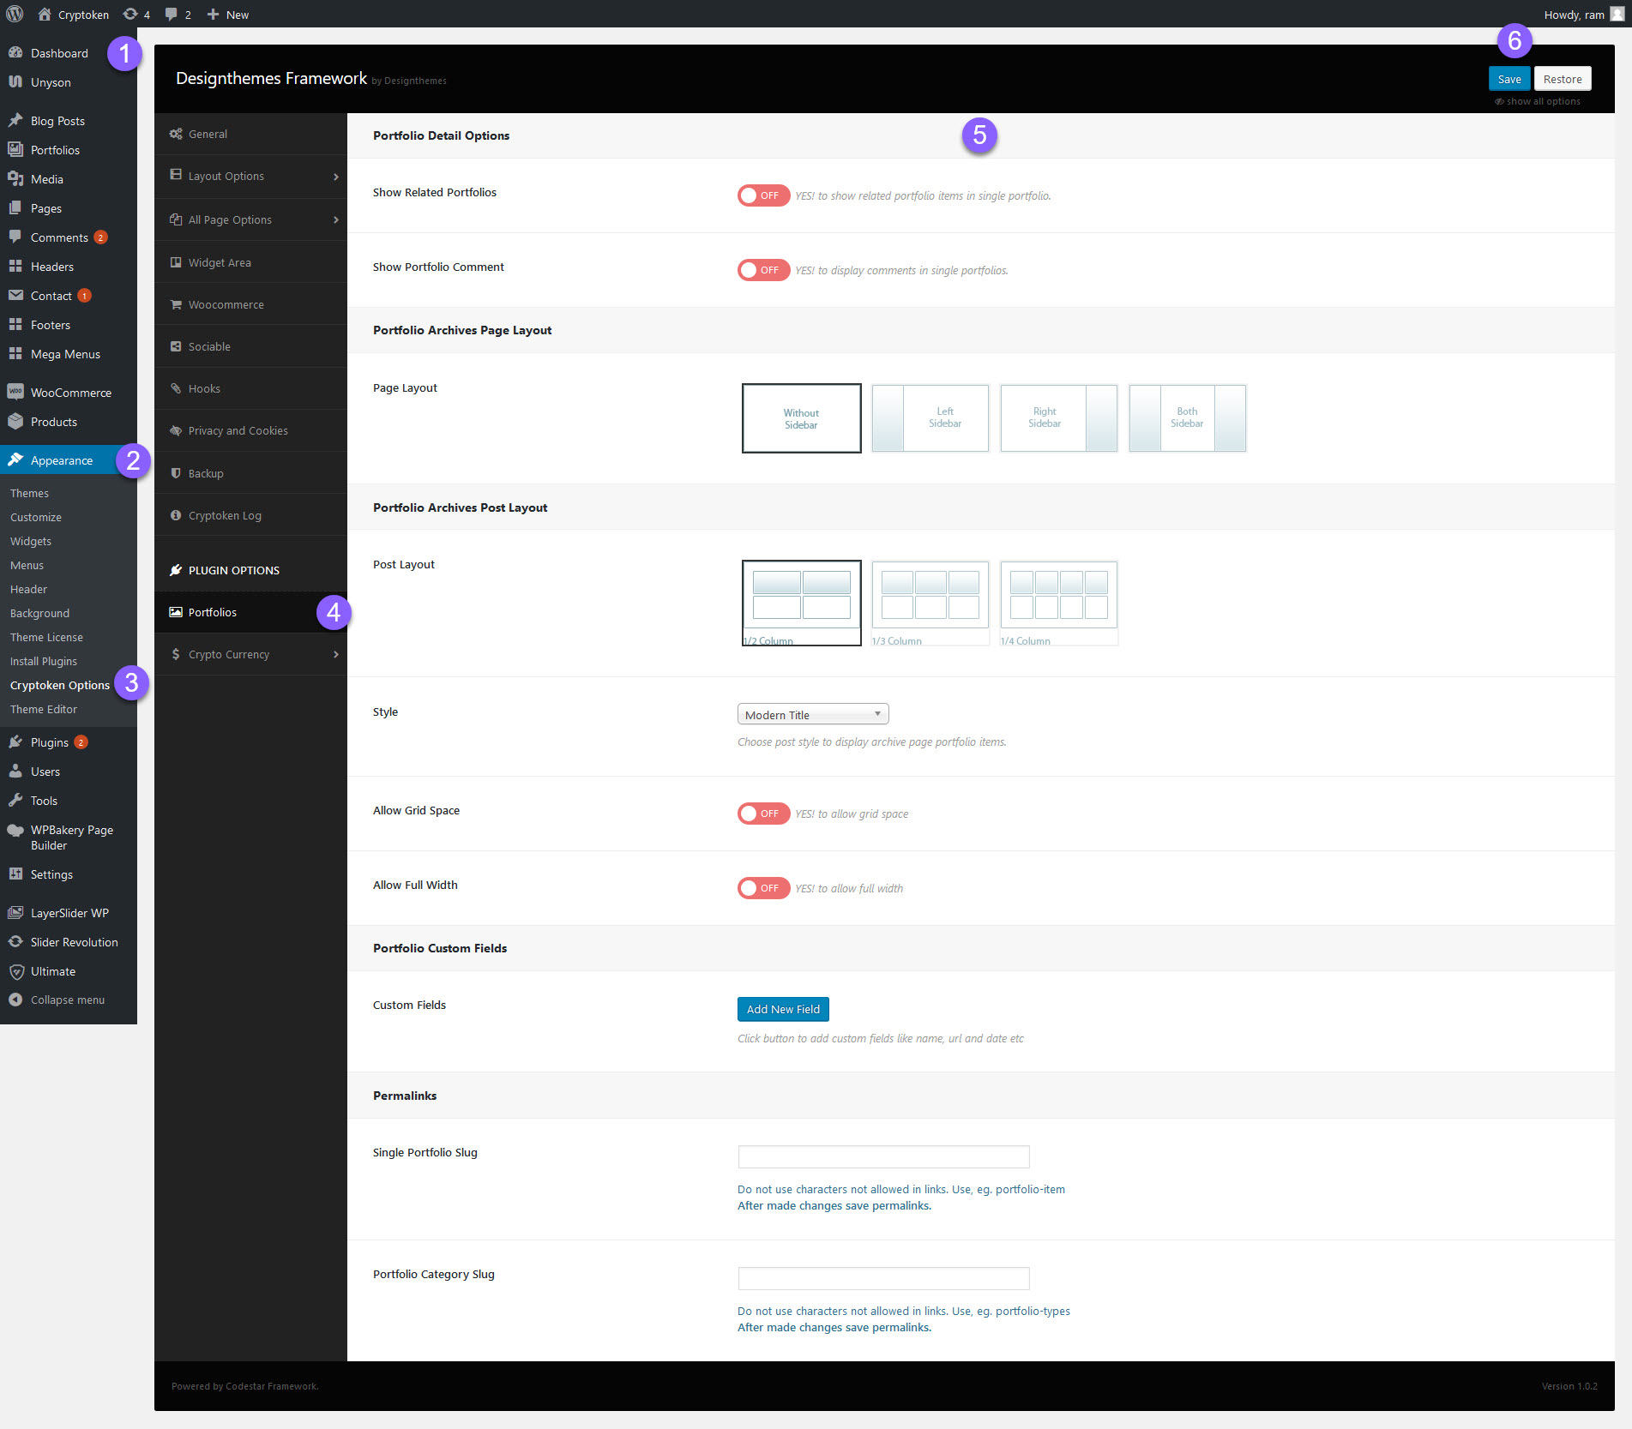This screenshot has height=1429, width=1632.
Task: Open the Style dropdown showing Modern Title
Action: 812,714
